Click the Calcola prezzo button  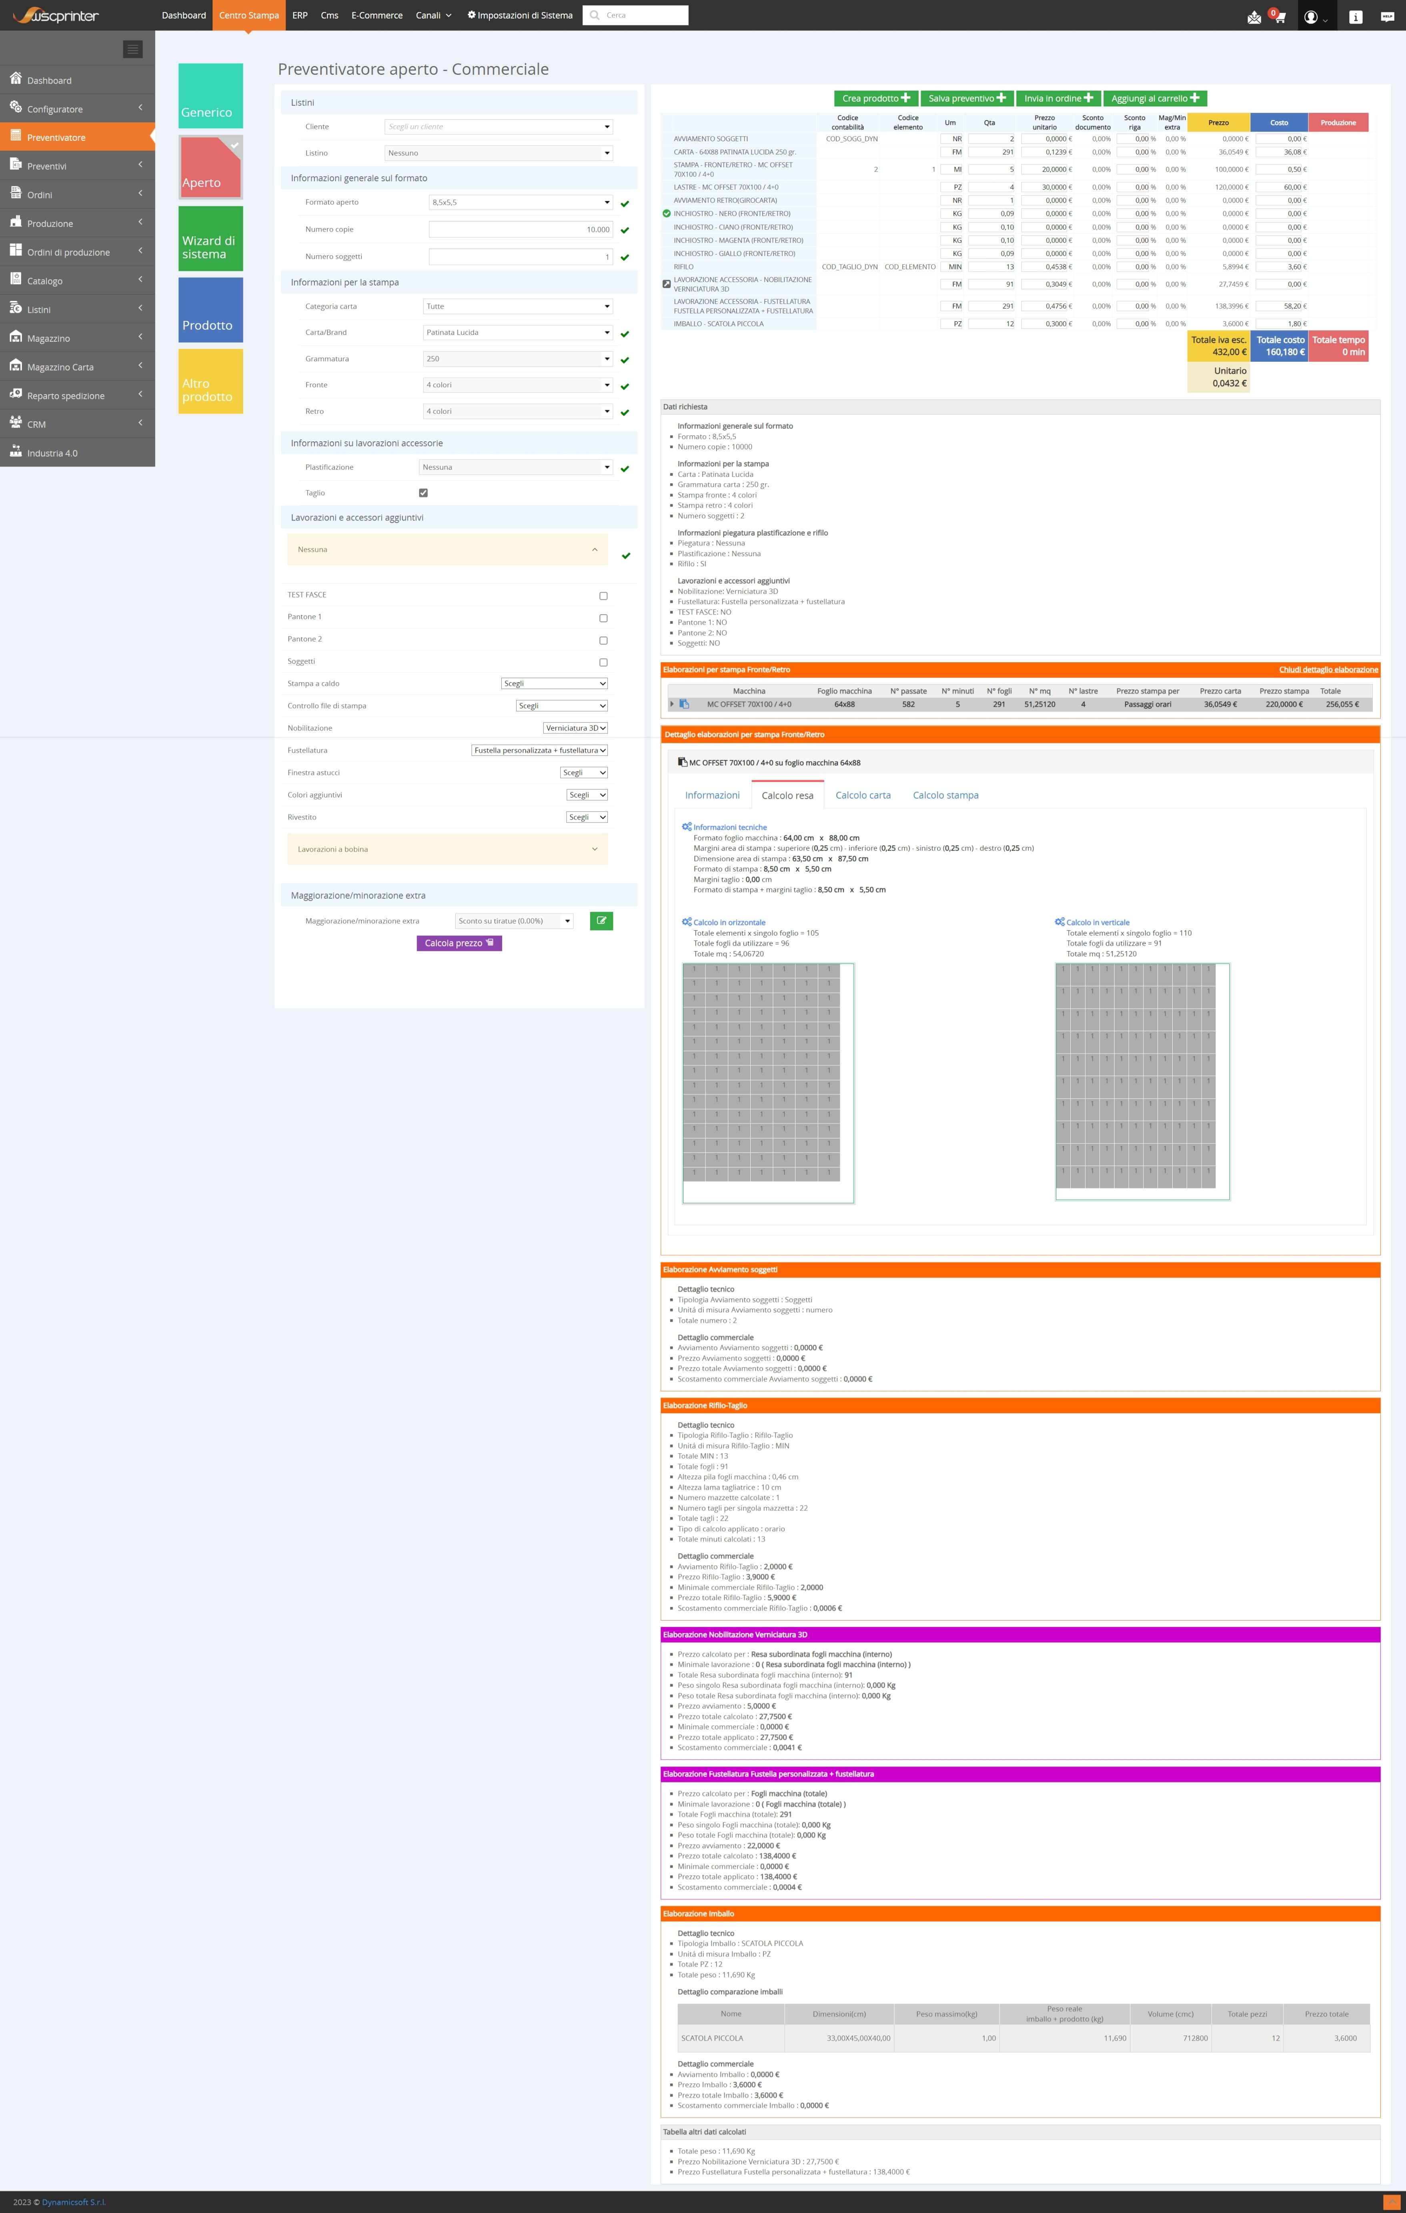click(x=459, y=943)
